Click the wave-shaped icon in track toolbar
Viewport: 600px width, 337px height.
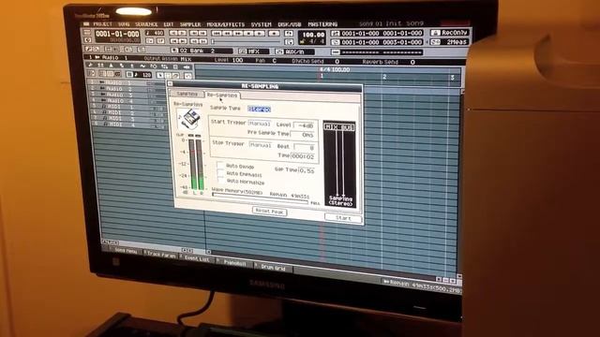[x=142, y=66]
